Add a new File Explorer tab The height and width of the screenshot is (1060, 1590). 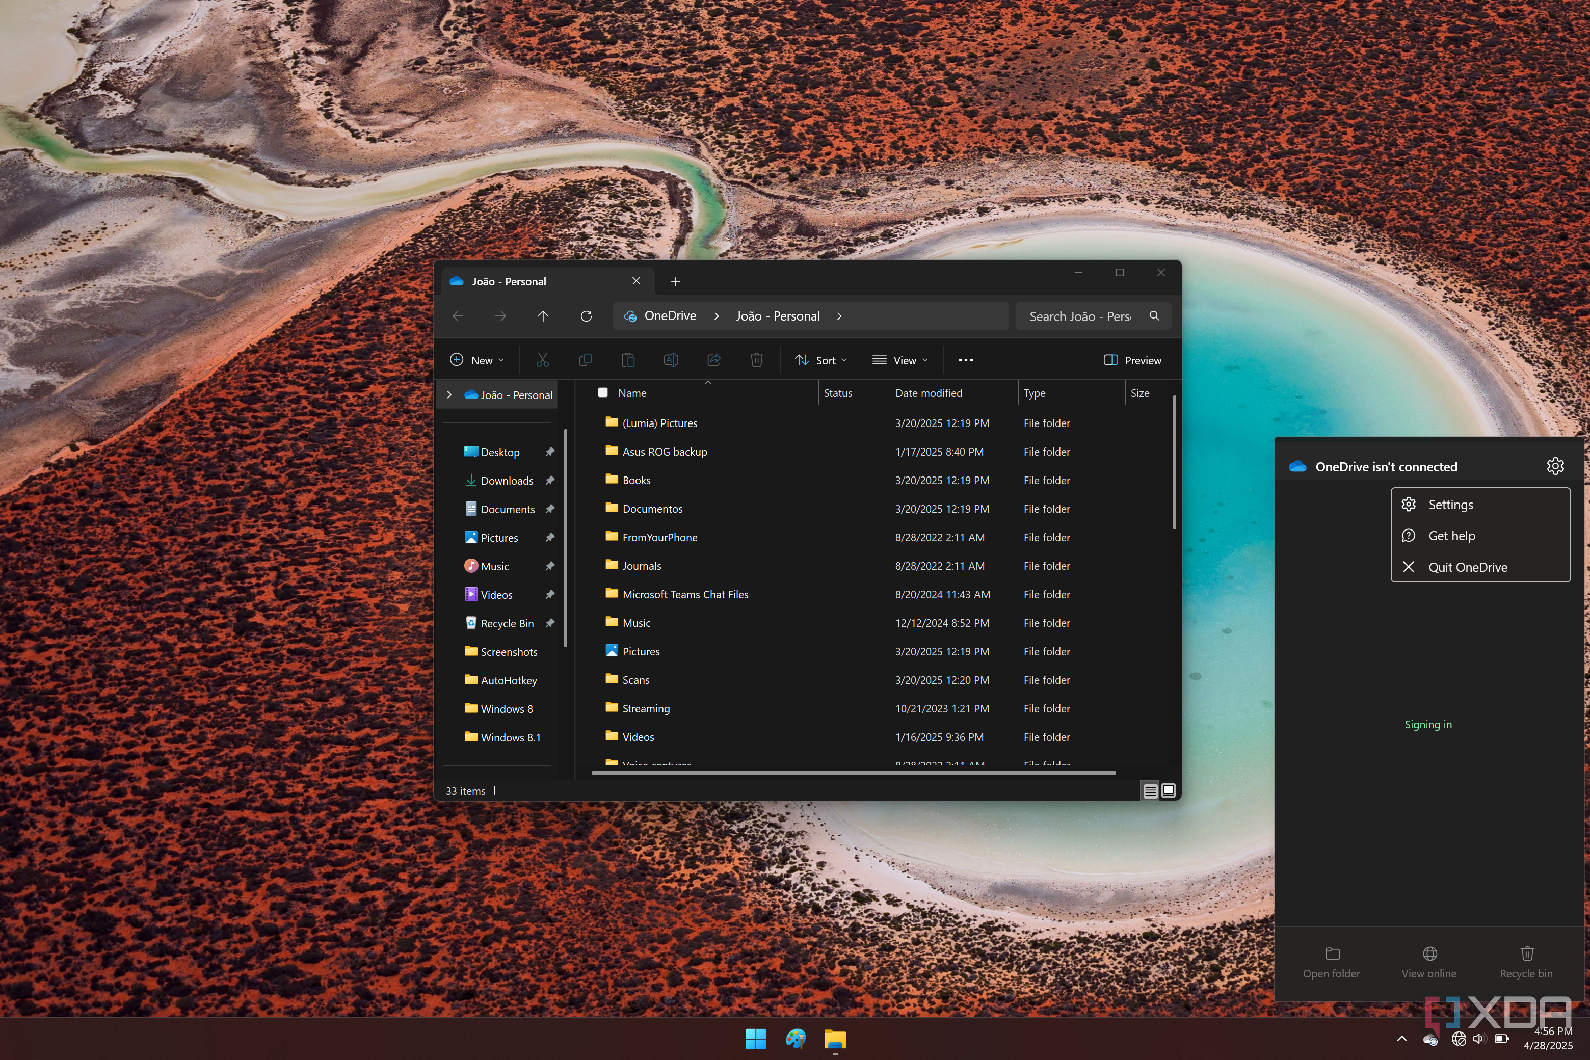[675, 281]
